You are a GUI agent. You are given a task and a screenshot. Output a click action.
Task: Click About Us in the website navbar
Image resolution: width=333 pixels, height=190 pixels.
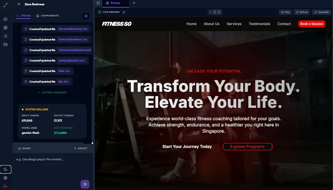211,24
